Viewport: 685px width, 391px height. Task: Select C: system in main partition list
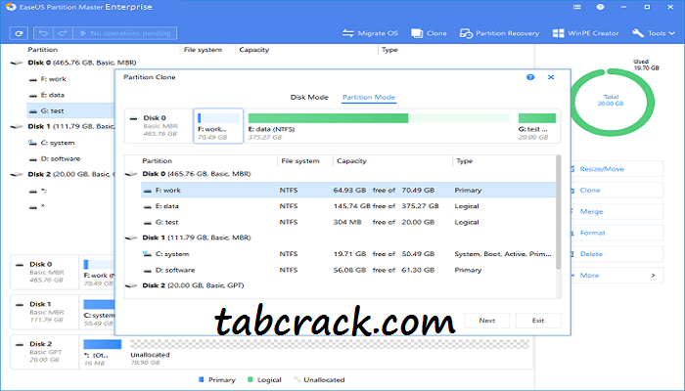pyautogui.click(x=57, y=143)
